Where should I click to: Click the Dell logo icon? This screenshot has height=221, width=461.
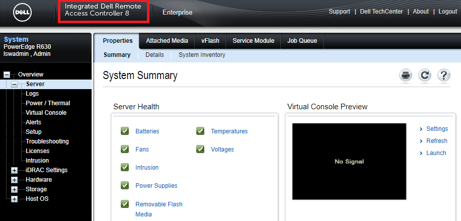pos(22,13)
